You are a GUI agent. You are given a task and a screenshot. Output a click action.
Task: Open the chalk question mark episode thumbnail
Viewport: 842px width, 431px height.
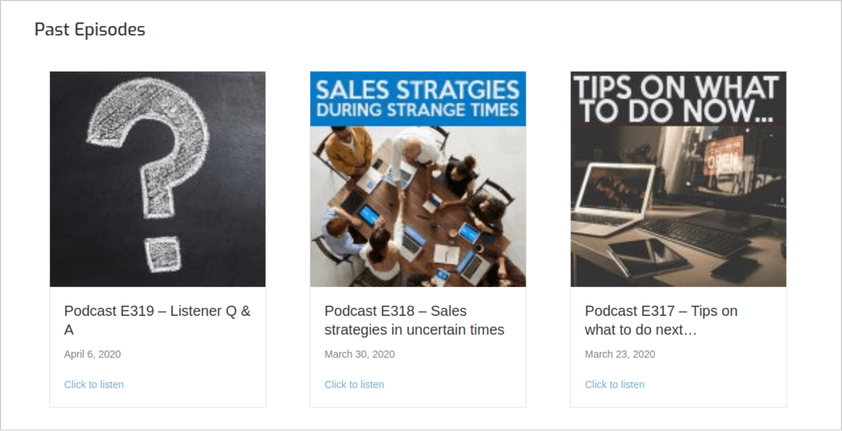click(157, 179)
